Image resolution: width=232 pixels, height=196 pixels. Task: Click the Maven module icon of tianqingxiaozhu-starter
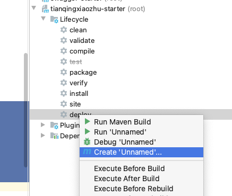click(x=45, y=9)
